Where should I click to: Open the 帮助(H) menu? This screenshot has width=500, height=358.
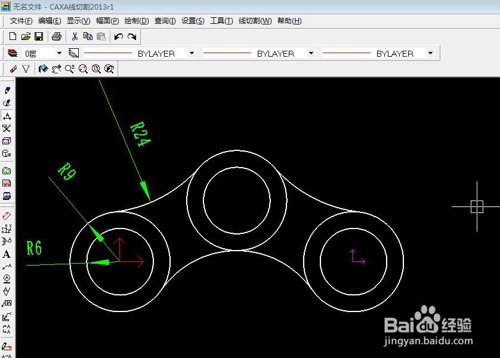pyautogui.click(x=289, y=21)
